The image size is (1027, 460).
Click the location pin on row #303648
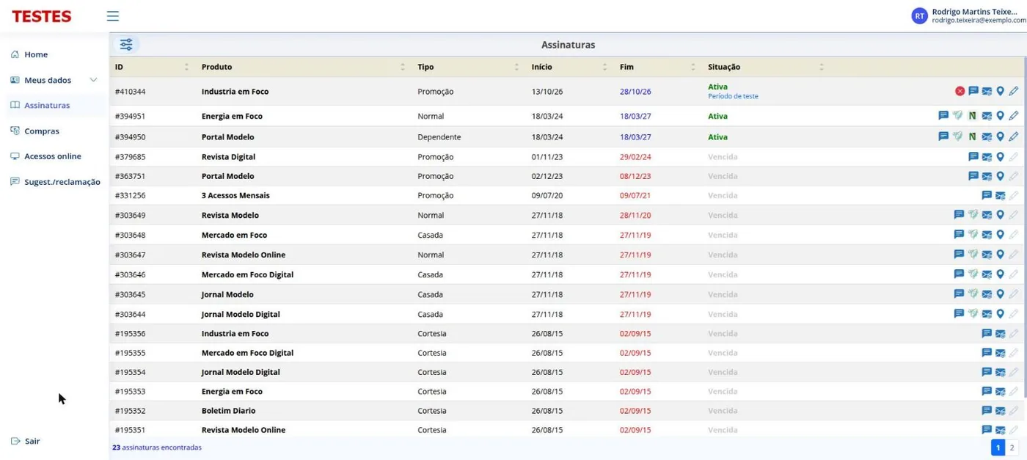(1000, 235)
